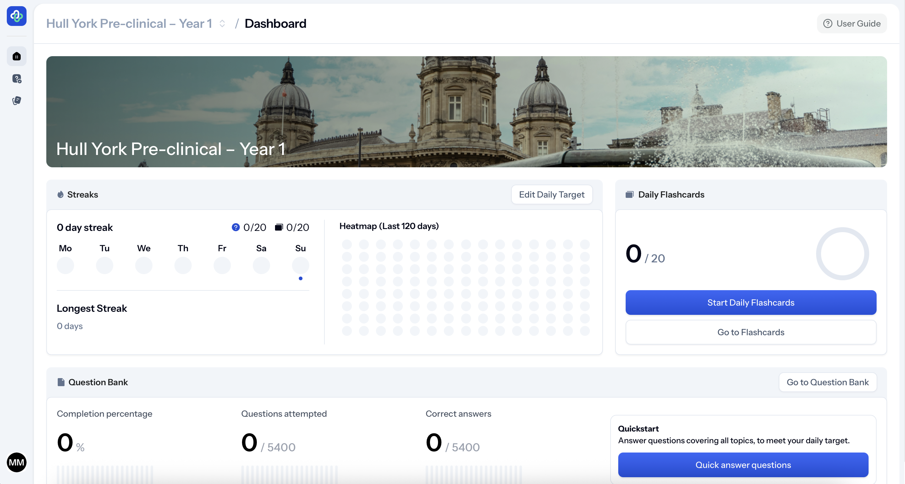The image size is (905, 484).
Task: Click the Streaks flame icon
Action: point(60,194)
